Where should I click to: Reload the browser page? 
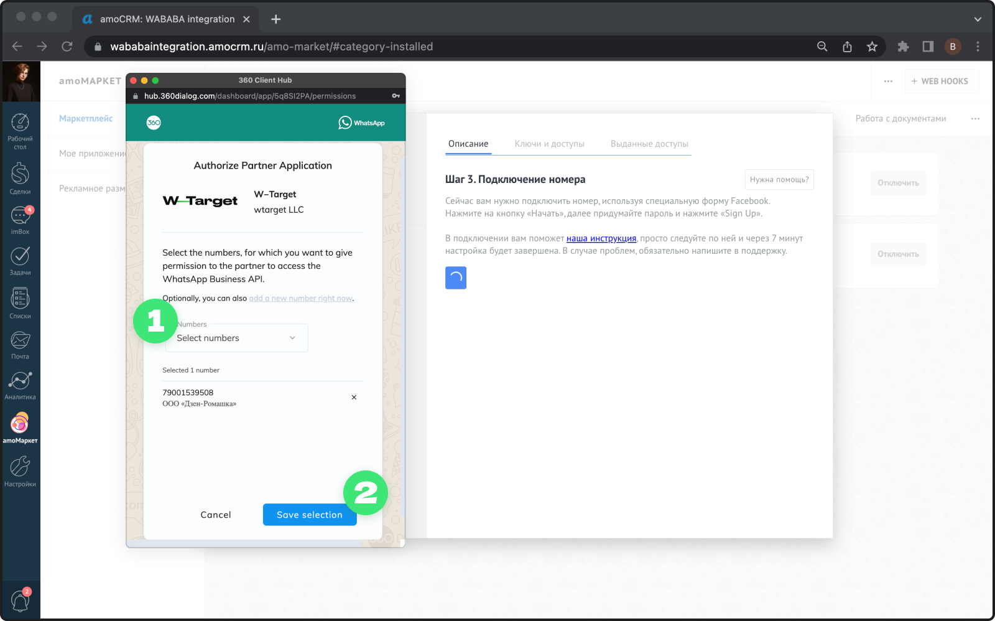pos(67,46)
